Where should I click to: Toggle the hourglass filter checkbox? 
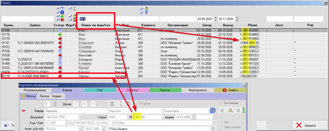pyautogui.click(x=70, y=8)
